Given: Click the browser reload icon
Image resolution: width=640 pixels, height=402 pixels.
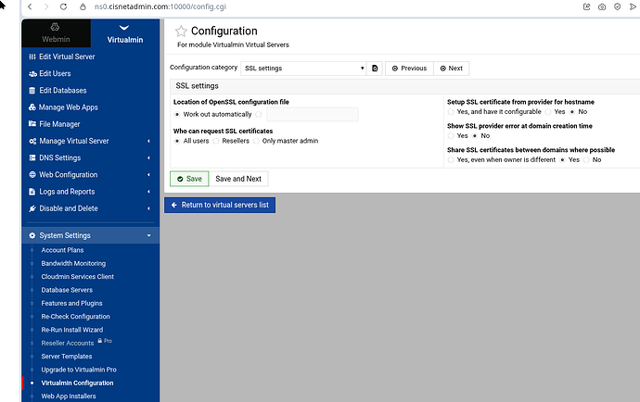Looking at the screenshot, I should pos(63,6).
